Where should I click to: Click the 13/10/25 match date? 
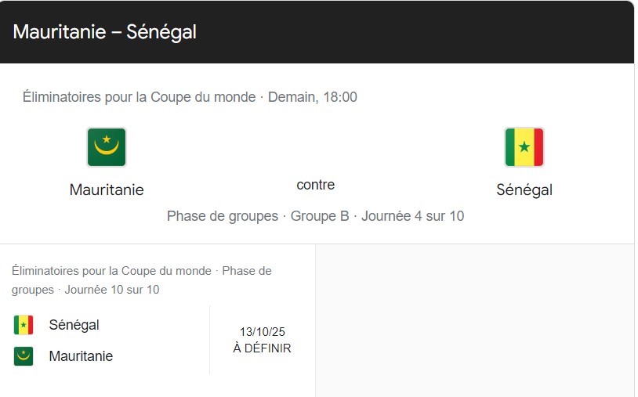click(x=262, y=332)
